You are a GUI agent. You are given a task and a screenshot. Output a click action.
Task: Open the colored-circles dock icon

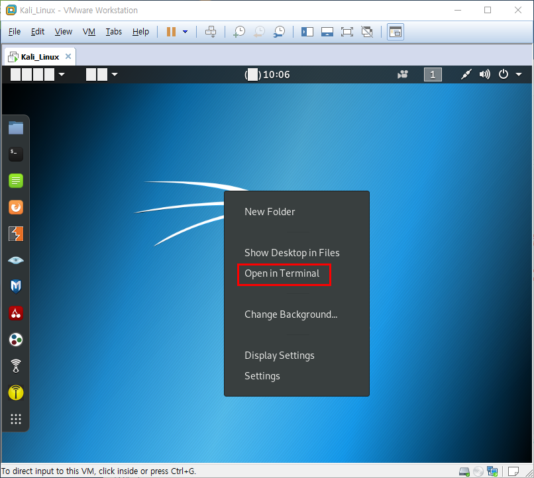coord(16,340)
